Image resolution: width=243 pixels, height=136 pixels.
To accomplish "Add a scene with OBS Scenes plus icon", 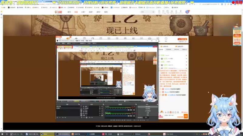I will (57, 118).
